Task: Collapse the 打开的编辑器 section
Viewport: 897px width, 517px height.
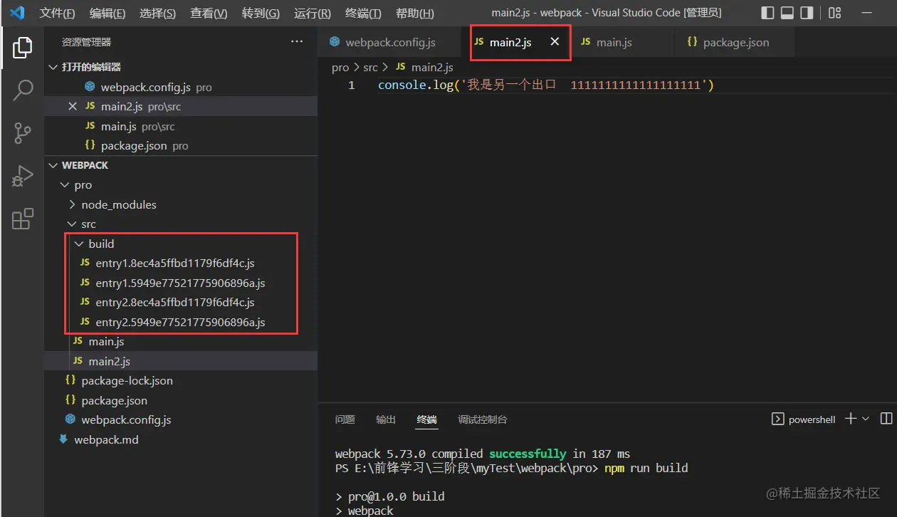Action: (181, 67)
